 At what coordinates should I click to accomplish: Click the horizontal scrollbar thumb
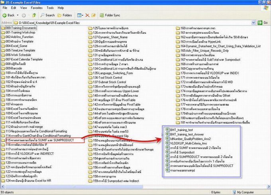[75, 187]
